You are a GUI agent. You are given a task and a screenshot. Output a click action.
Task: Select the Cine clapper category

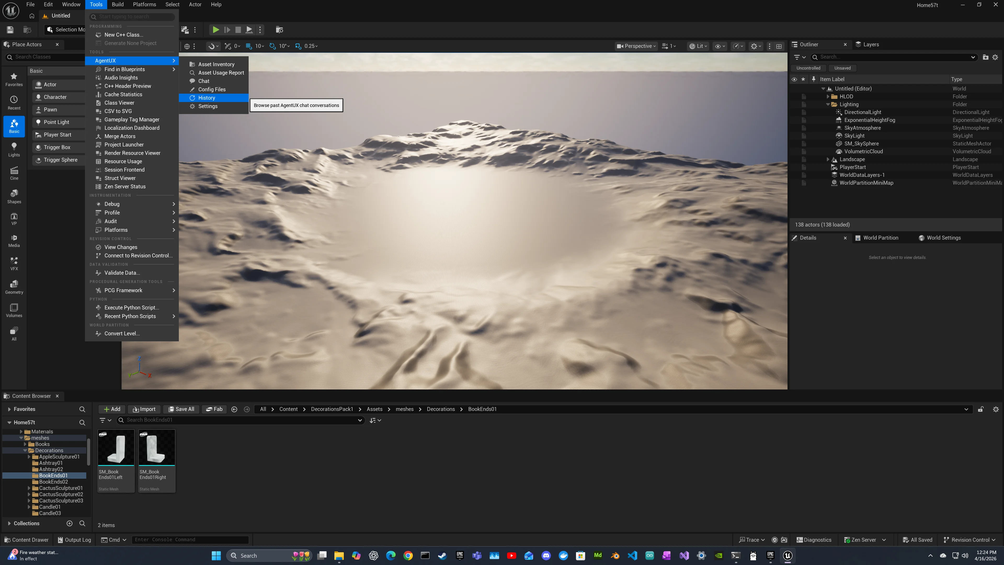click(x=14, y=173)
